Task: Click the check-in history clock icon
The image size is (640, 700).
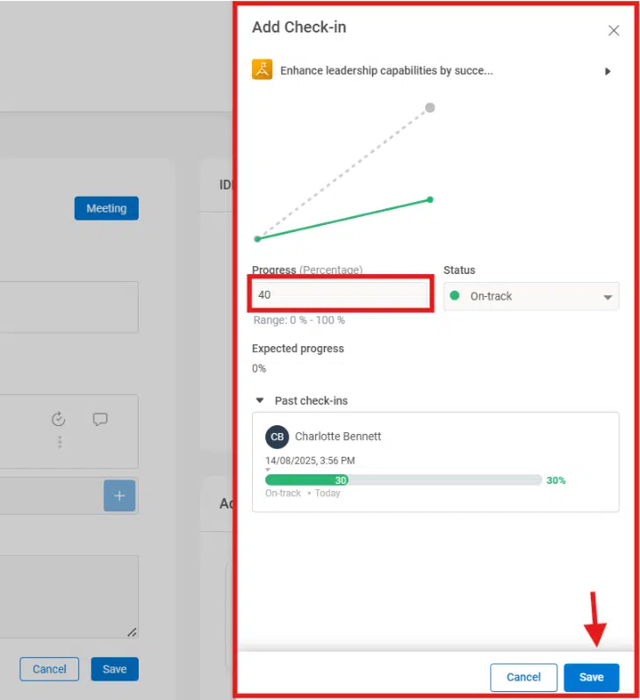Action: pos(59,419)
